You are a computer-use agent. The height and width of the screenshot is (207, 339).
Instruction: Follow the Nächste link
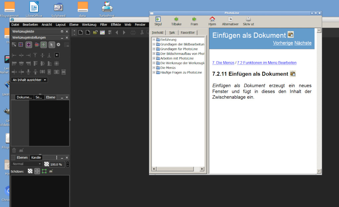(303, 43)
